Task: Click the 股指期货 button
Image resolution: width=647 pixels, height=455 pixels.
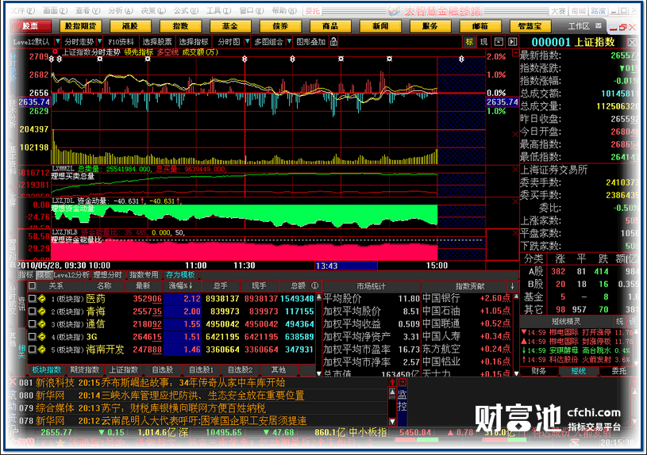Action: pyautogui.click(x=80, y=26)
